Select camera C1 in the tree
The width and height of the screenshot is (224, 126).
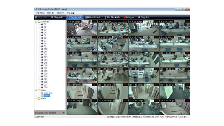[x=45, y=24]
